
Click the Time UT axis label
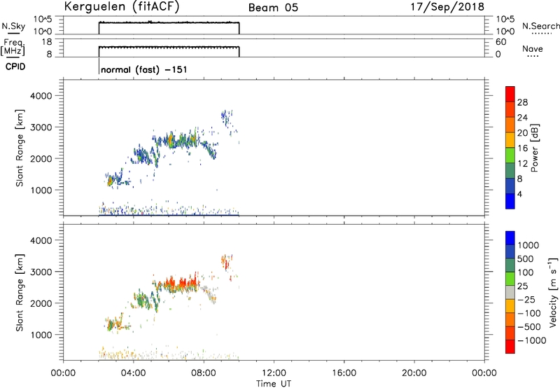click(274, 384)
